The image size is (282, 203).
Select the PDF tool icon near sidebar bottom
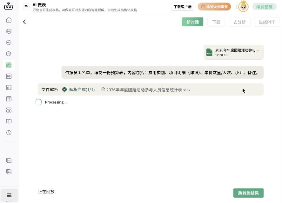[9, 160]
